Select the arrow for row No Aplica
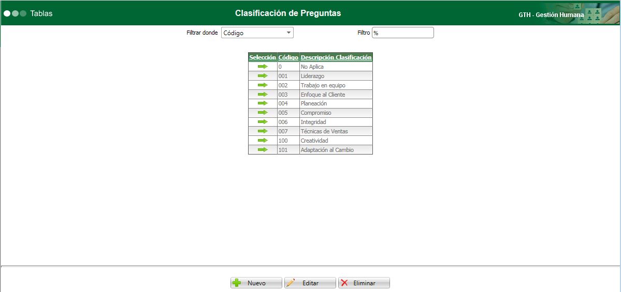This screenshot has height=292, width=621. 263,66
